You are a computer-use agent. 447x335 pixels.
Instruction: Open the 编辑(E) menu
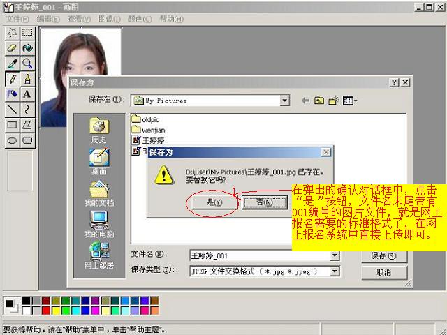pos(48,20)
